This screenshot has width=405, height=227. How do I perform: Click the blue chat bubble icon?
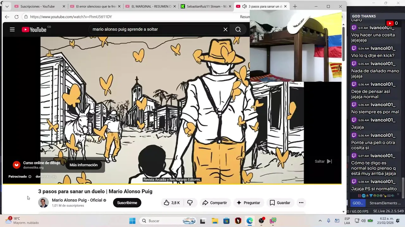click(x=364, y=196)
